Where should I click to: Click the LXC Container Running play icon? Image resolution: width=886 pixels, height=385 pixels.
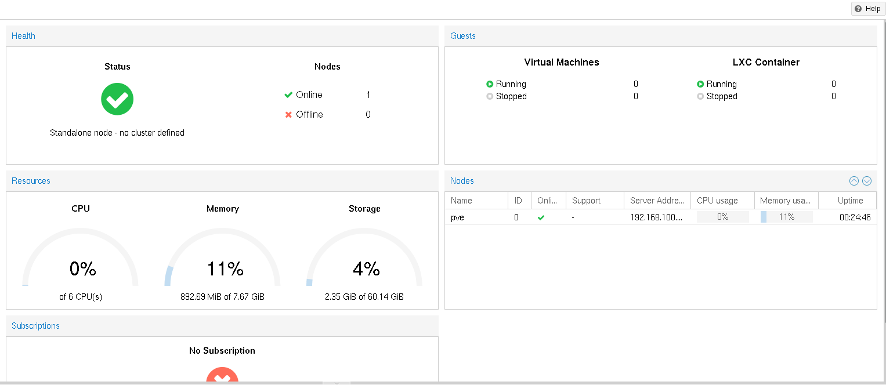point(700,84)
